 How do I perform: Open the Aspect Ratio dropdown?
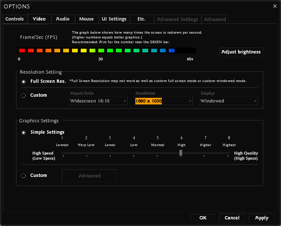[x=98, y=101]
